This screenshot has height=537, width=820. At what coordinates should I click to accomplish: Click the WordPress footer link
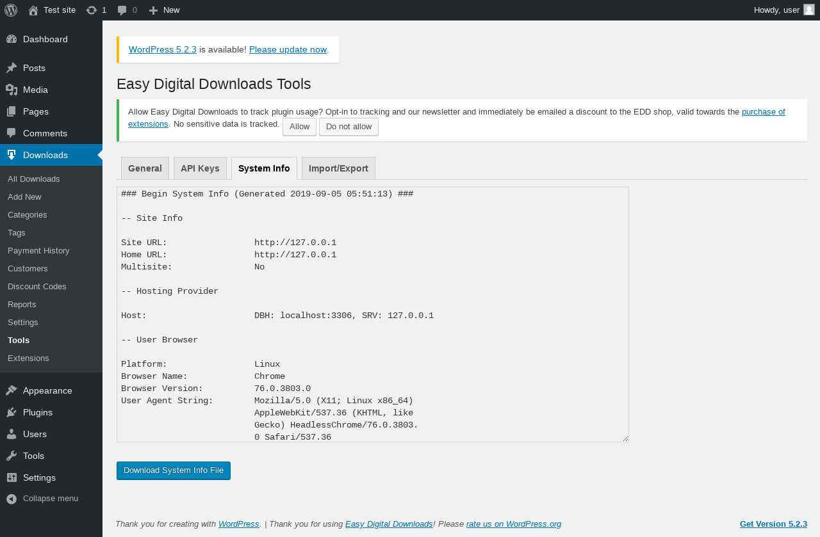(239, 524)
